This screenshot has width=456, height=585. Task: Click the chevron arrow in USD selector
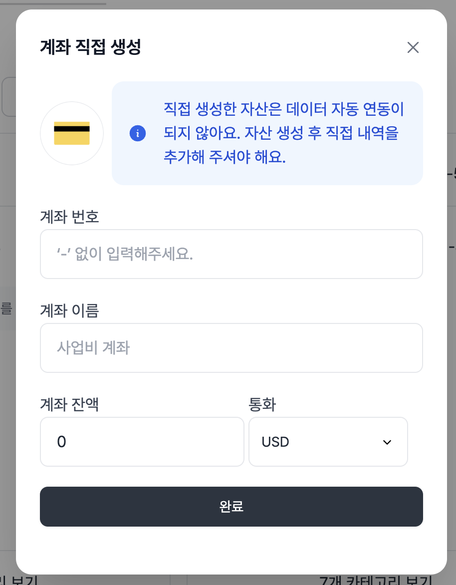pyautogui.click(x=387, y=442)
